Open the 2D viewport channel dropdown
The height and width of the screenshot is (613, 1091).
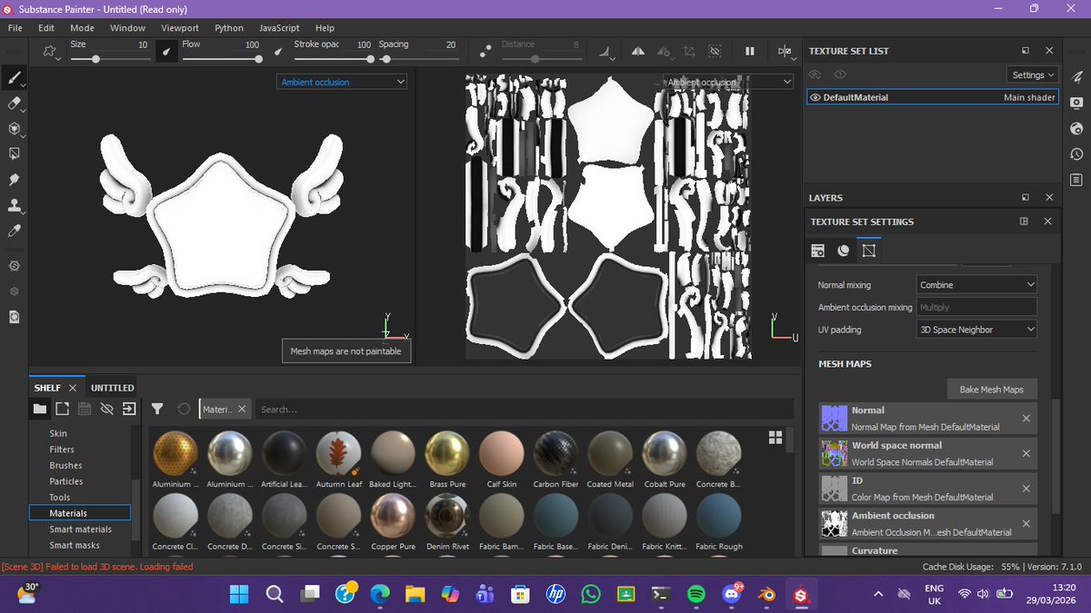728,82
